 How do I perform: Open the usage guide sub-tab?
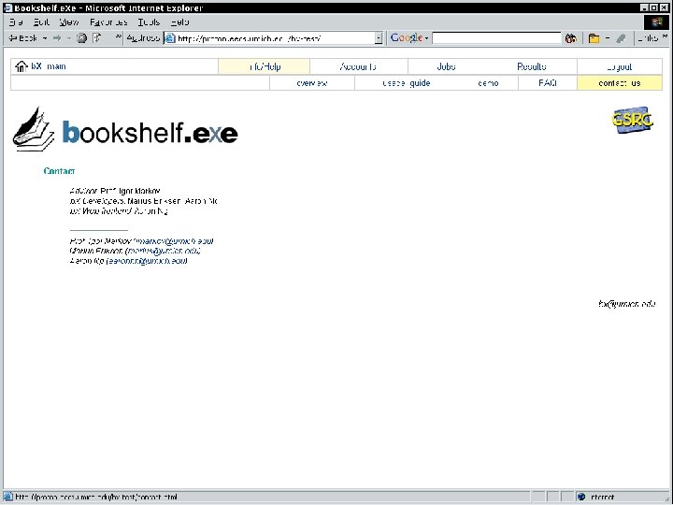[x=407, y=83]
